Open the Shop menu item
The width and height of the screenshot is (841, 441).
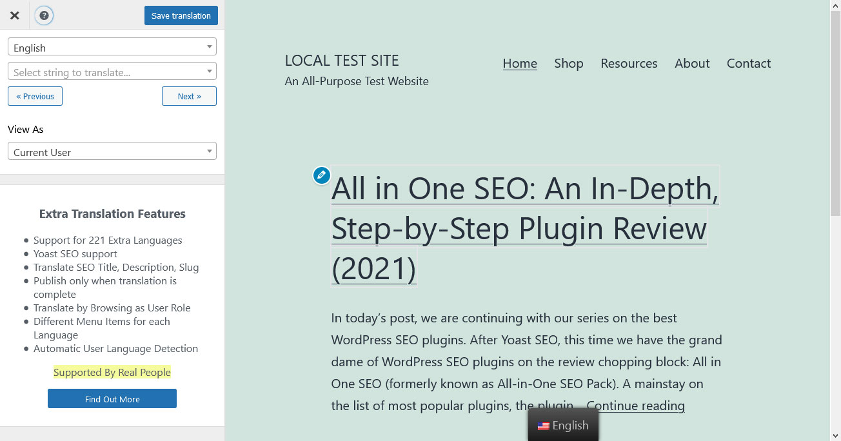pos(569,63)
